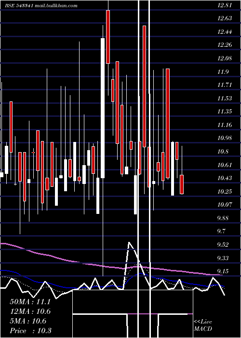Click the 10.43 price axis label
Viewport: 241px width, 338px height.
(225, 178)
